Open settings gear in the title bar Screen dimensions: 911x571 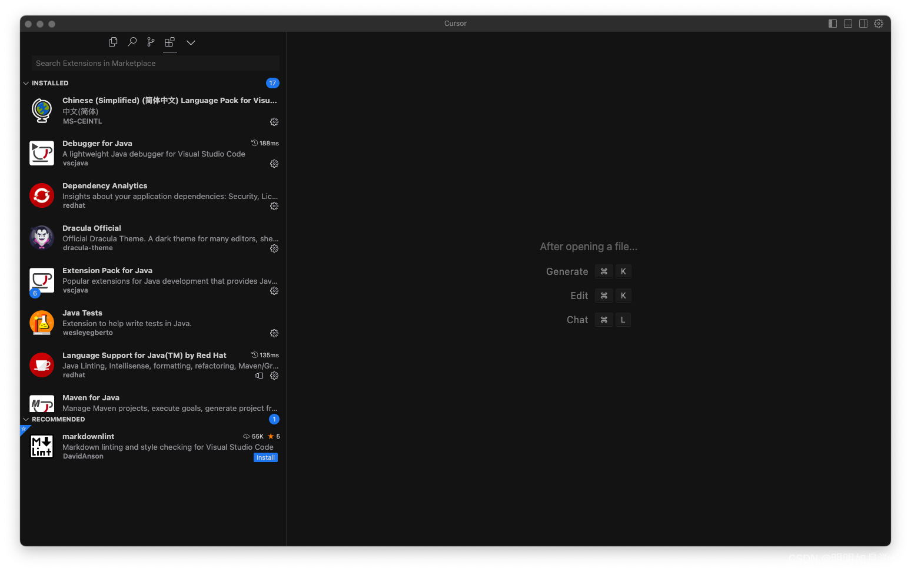coord(879,24)
